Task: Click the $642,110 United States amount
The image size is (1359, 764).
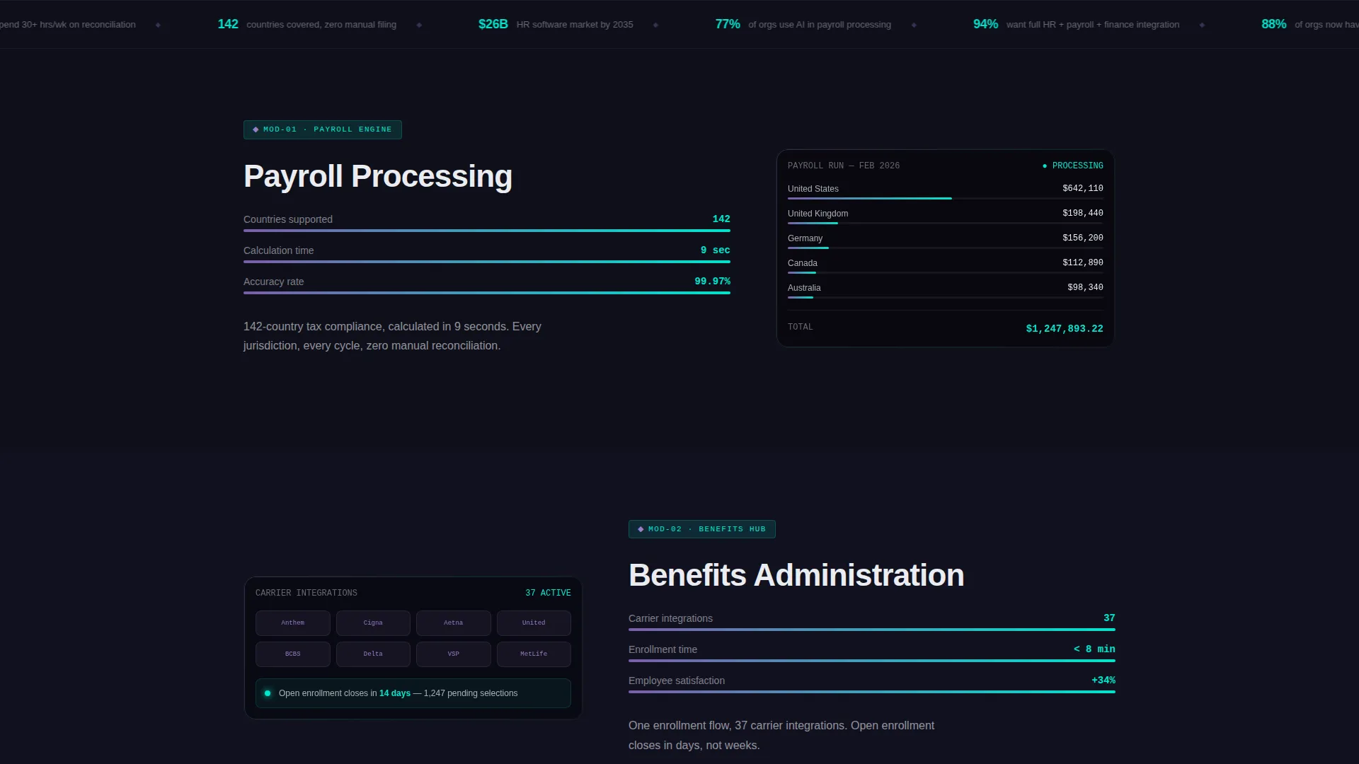Action: coord(1083,189)
